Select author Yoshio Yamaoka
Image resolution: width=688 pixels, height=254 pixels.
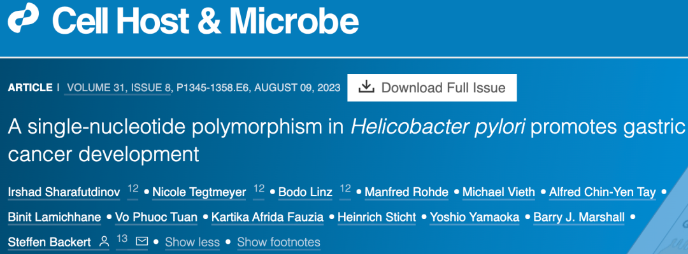click(475, 217)
